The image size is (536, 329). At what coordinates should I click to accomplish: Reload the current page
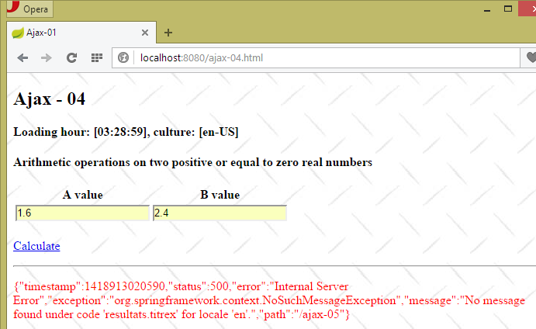tap(71, 58)
